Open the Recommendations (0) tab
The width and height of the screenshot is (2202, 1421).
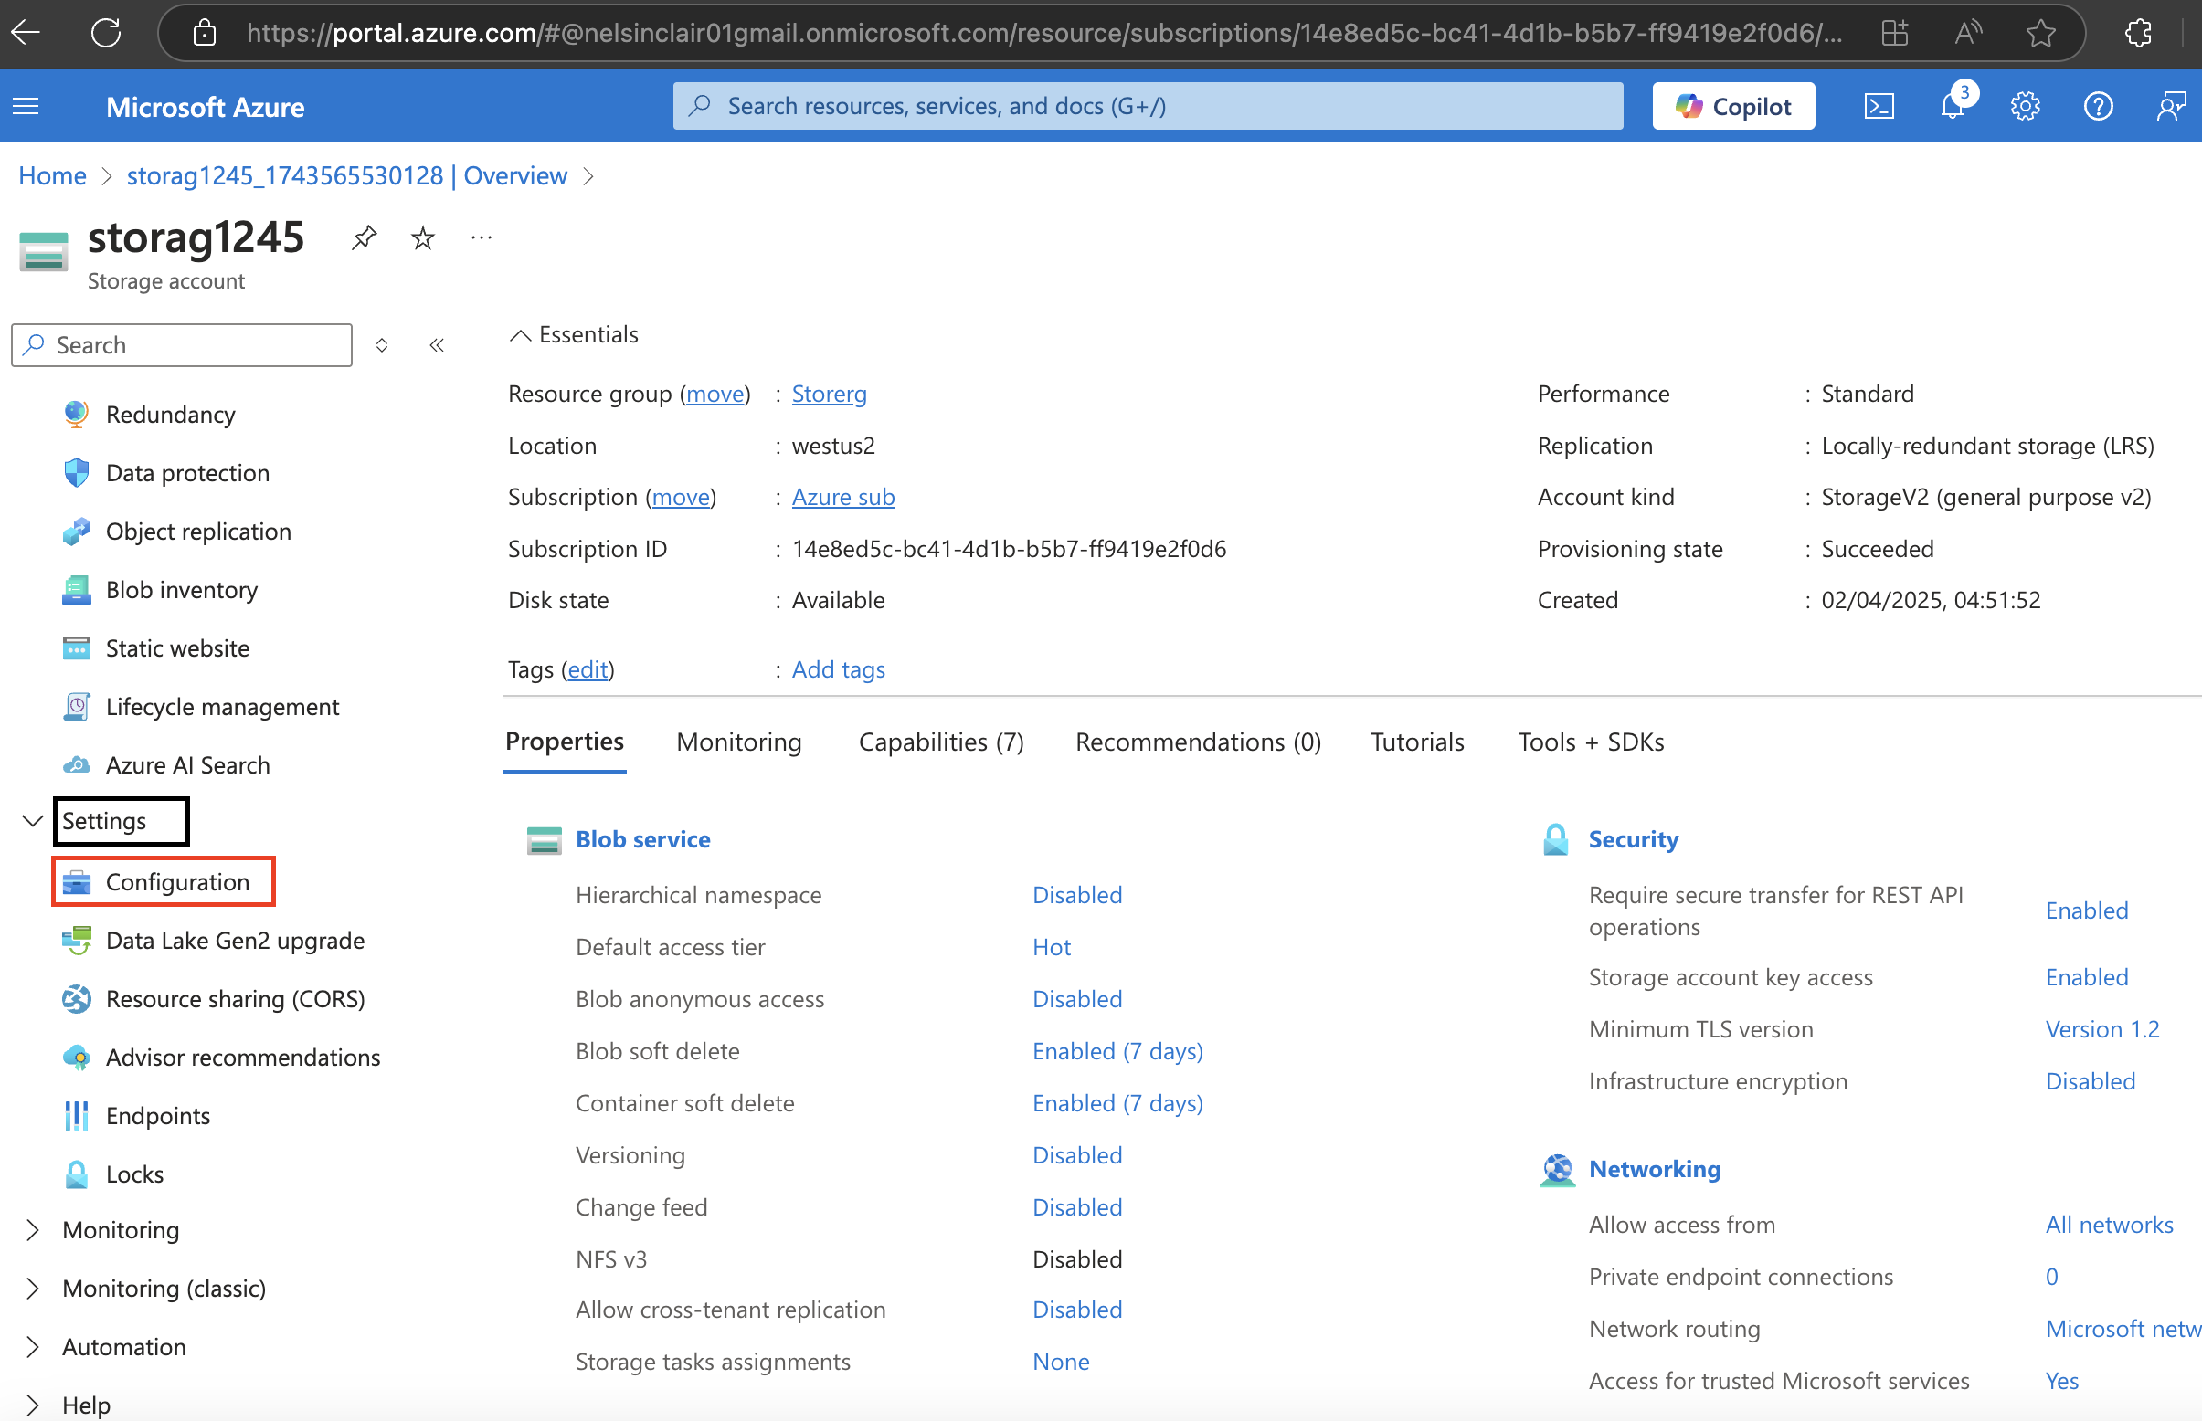coord(1198,742)
